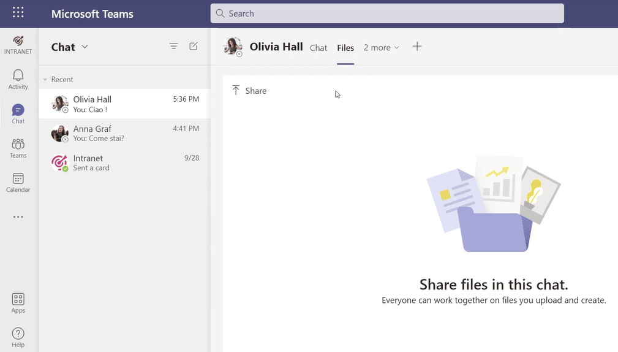Image resolution: width=618 pixels, height=352 pixels.
Task: Open the Anna Graf conversation
Action: (124, 133)
